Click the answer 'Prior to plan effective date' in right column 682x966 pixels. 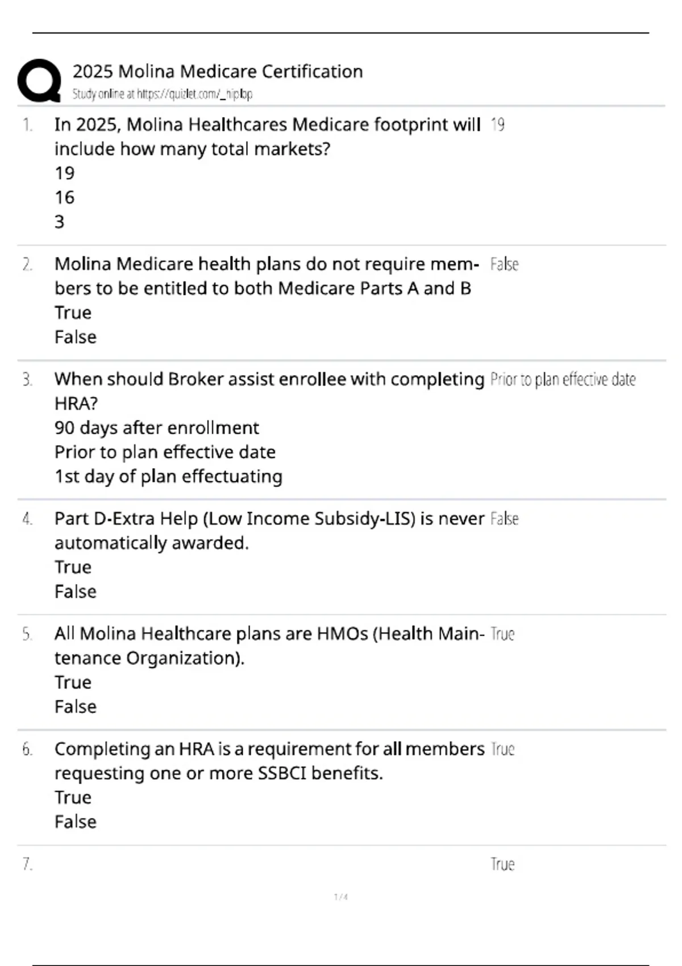(563, 380)
